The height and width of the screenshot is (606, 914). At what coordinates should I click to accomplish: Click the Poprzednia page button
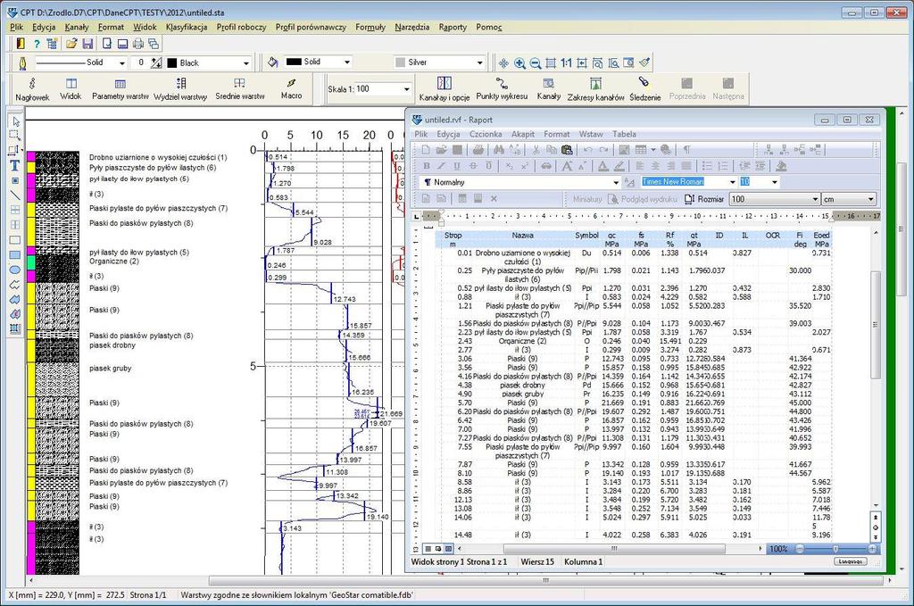coord(687,89)
